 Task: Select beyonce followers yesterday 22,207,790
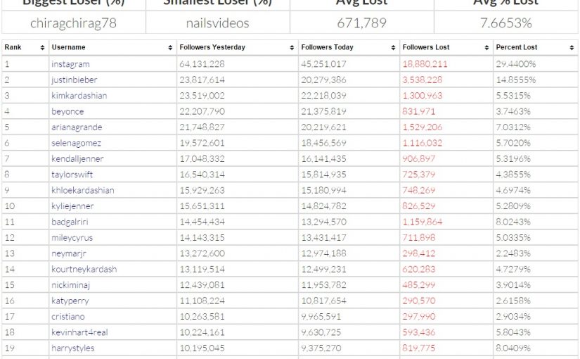click(202, 111)
